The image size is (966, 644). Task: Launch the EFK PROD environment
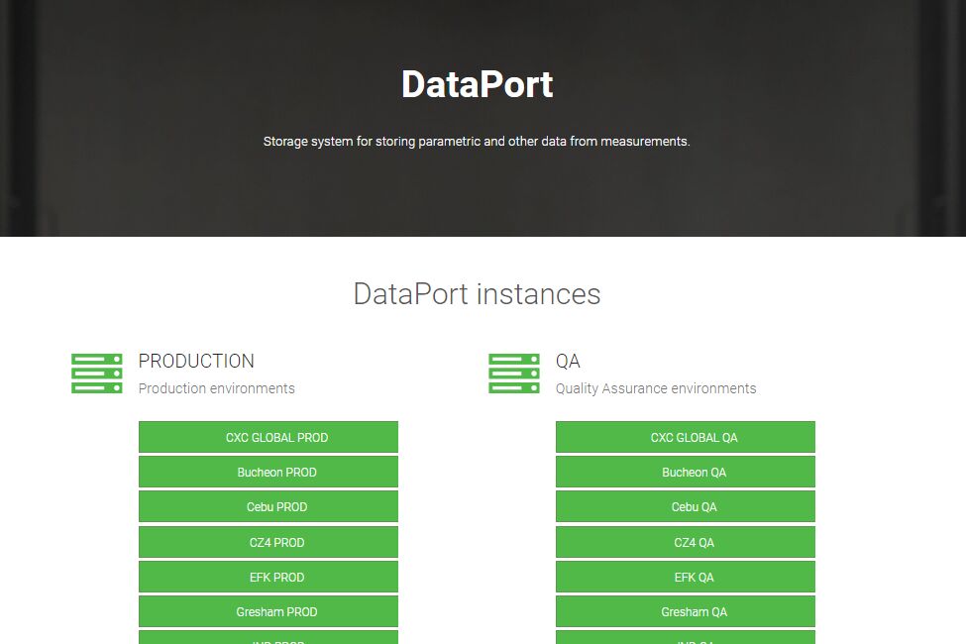[x=268, y=577]
